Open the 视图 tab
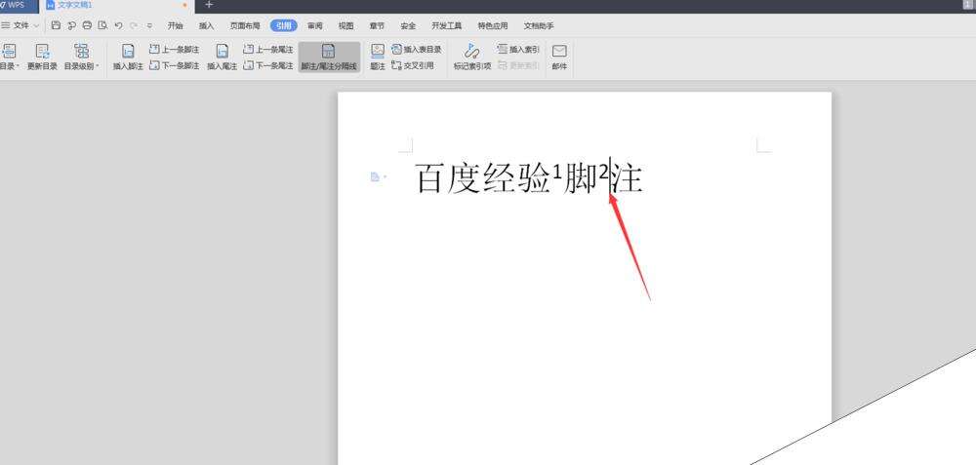 pyautogui.click(x=346, y=26)
